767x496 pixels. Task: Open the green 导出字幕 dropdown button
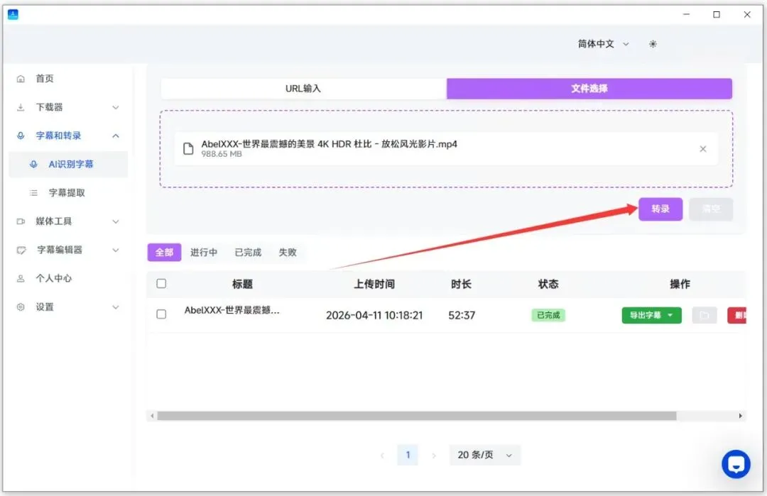click(651, 315)
